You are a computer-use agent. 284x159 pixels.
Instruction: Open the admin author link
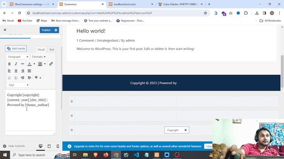point(130,41)
